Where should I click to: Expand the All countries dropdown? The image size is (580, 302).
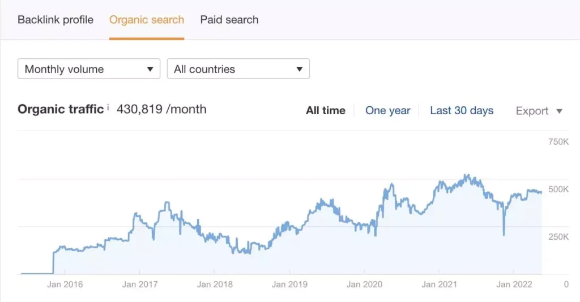(238, 68)
